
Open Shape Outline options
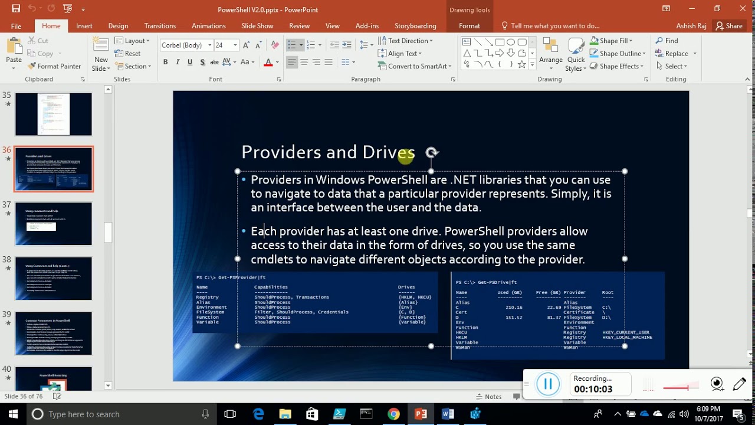(x=617, y=53)
